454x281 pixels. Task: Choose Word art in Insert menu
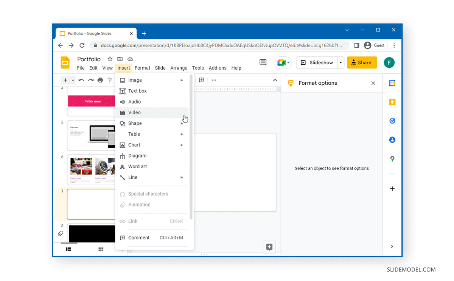(x=137, y=166)
